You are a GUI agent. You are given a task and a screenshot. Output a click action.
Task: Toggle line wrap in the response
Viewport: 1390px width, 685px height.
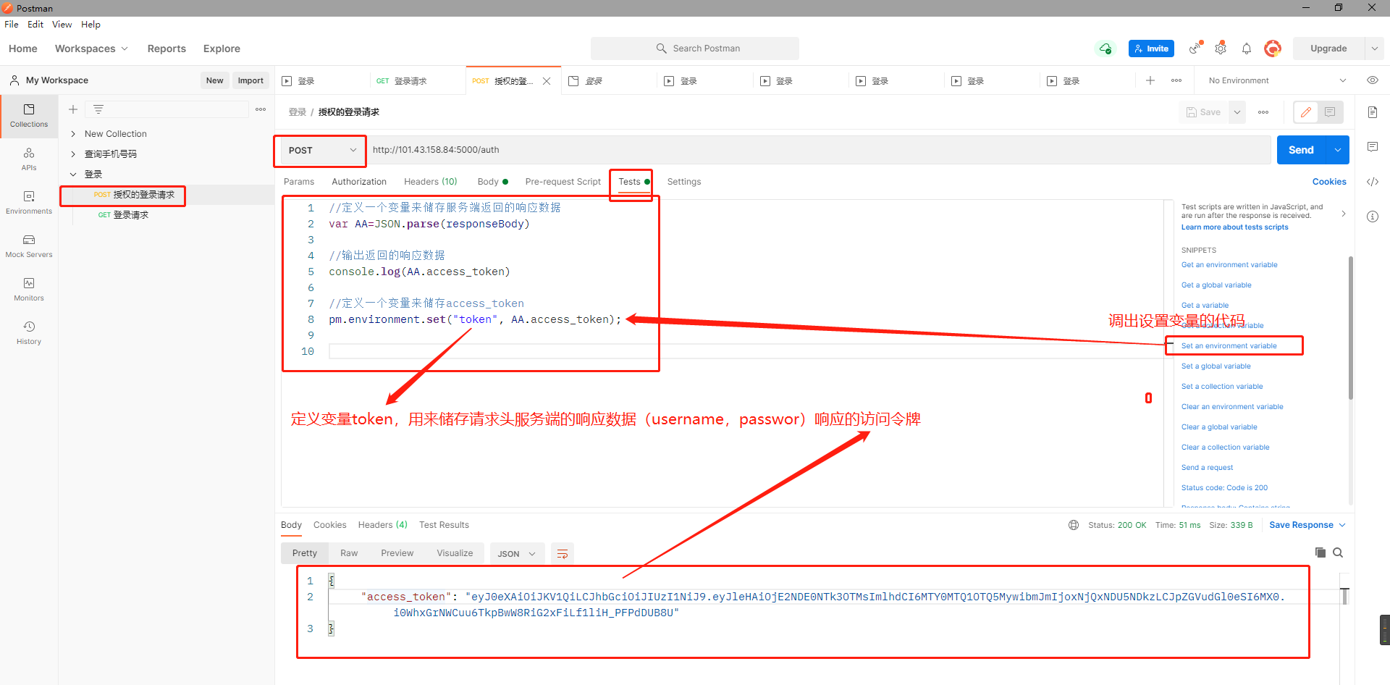tap(563, 554)
